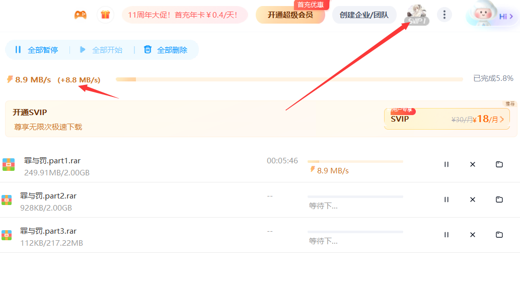The image size is (520, 298).
Task: Pause the 罪与罚.part1.rar download
Action: click(x=447, y=164)
